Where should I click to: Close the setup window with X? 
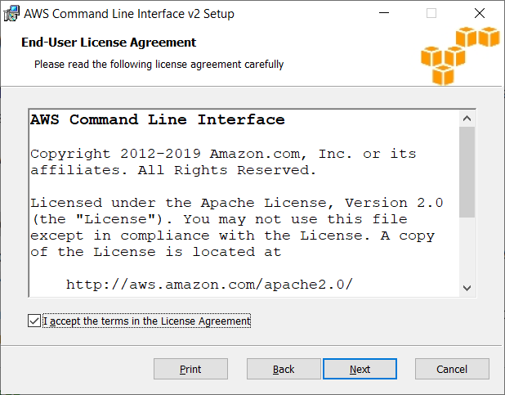click(480, 13)
